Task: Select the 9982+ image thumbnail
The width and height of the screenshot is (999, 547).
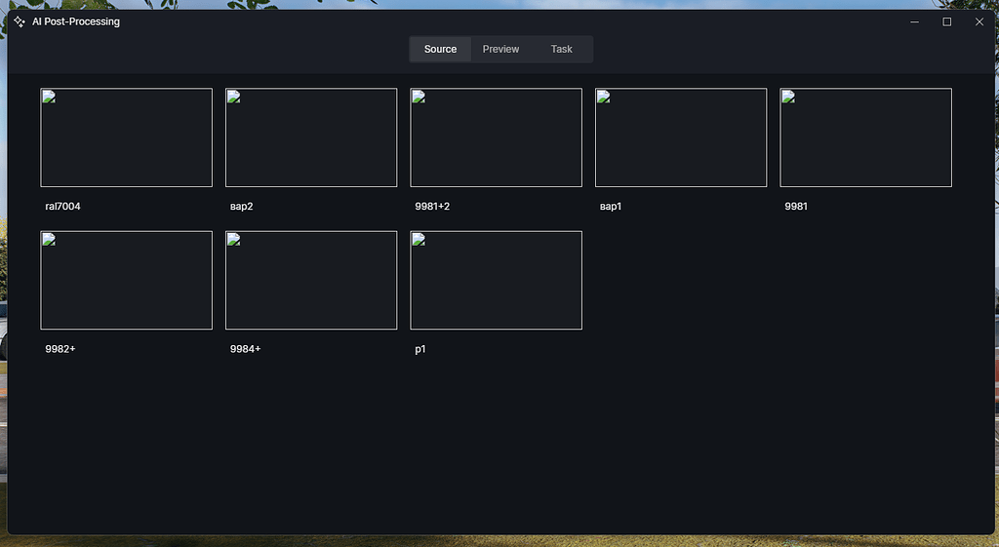Action: (x=126, y=280)
